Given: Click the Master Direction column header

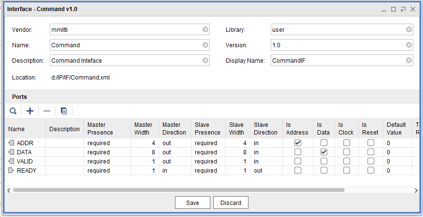Looking at the screenshot, I should tap(175, 129).
